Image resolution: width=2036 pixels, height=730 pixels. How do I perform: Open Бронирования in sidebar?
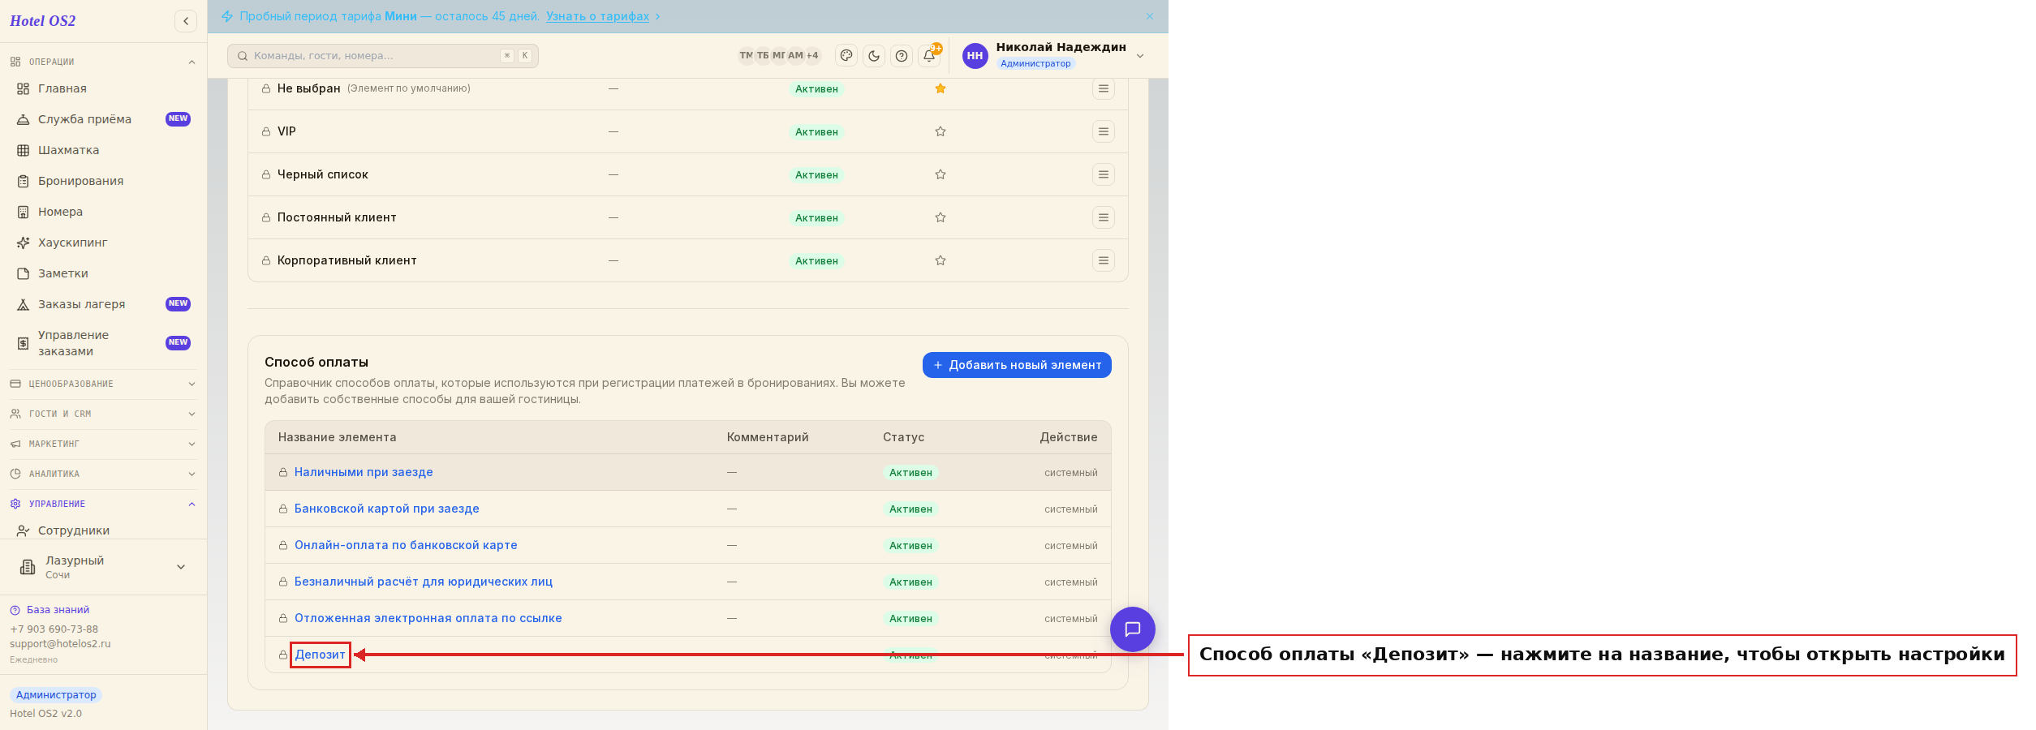[x=103, y=181]
